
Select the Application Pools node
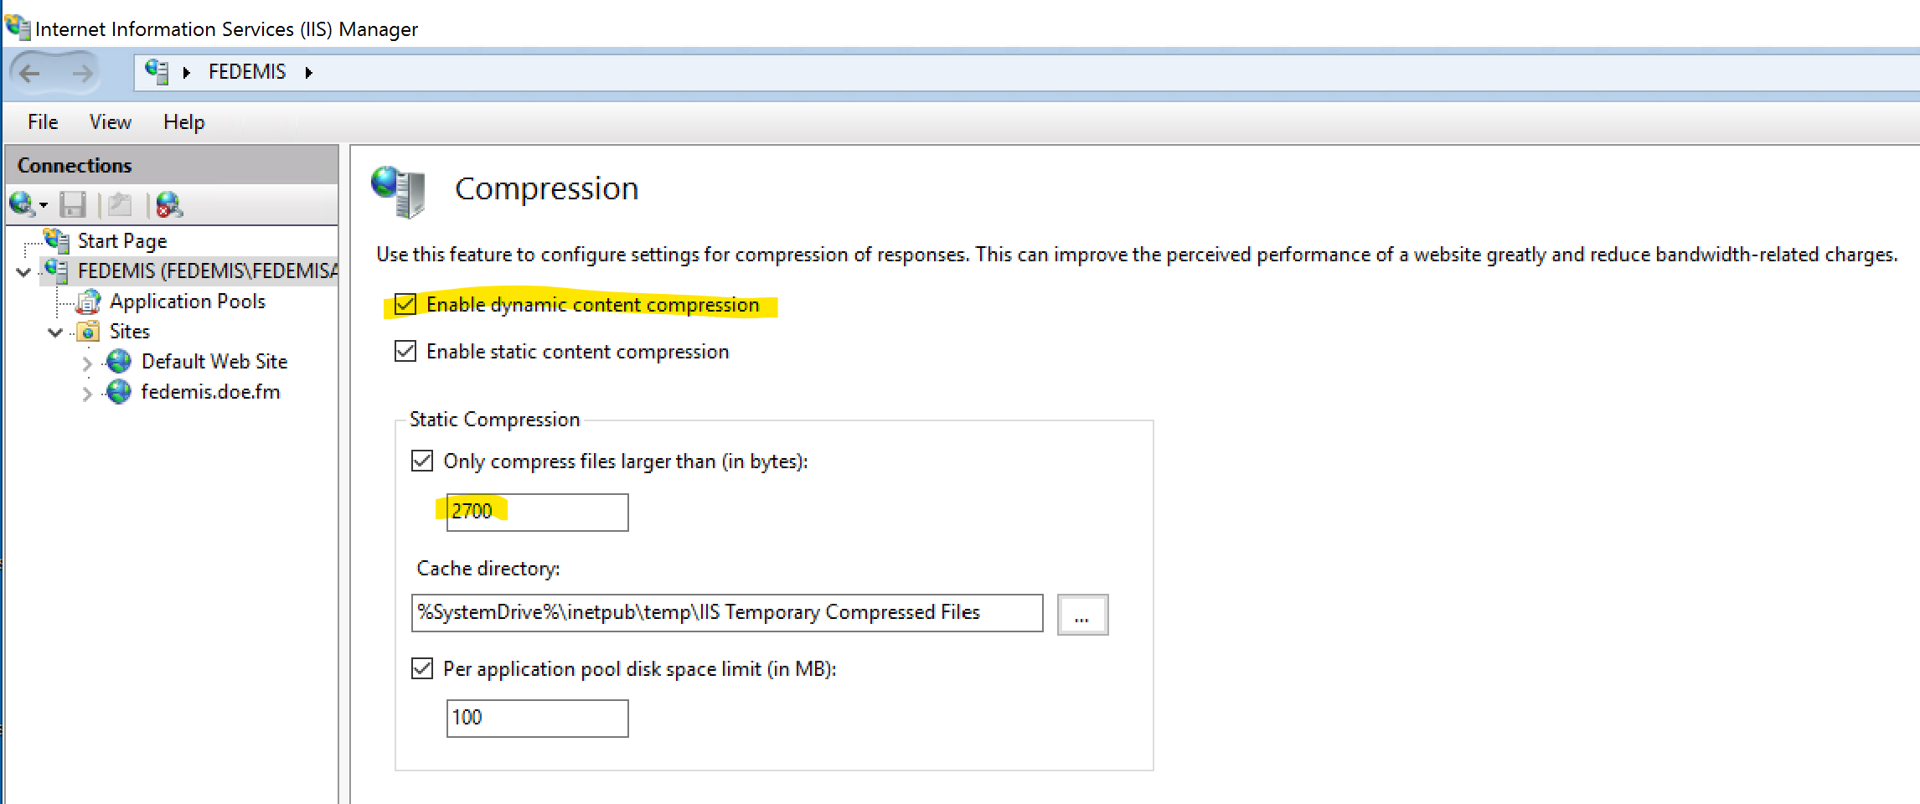pyautogui.click(x=187, y=301)
